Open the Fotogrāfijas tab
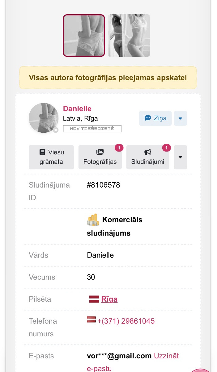Viewport: 217px width, 372px height. tap(100, 157)
